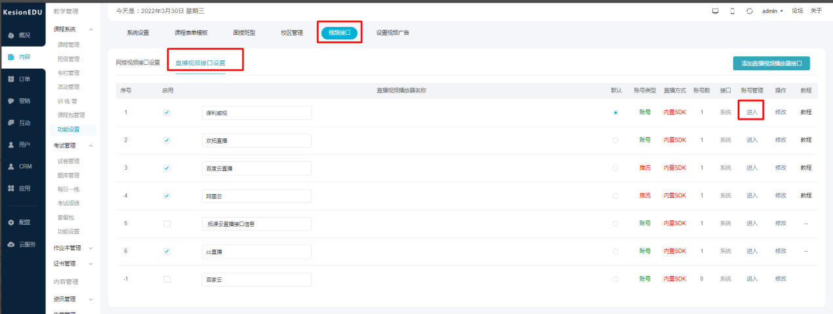The height and width of the screenshot is (314, 833).
Task: Click the desktop monitor preview icon
Action: coord(715,11)
